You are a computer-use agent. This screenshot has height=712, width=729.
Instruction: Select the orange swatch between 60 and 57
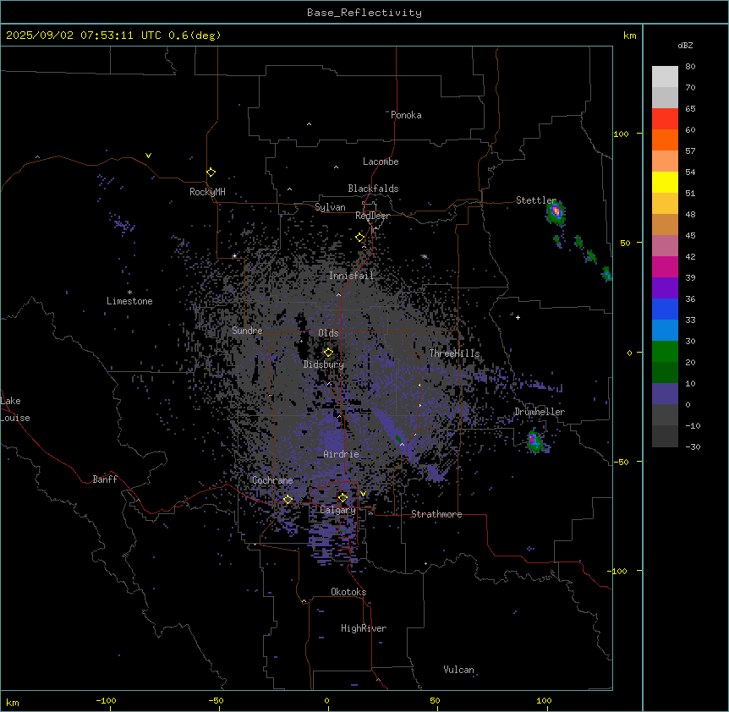coord(665,140)
